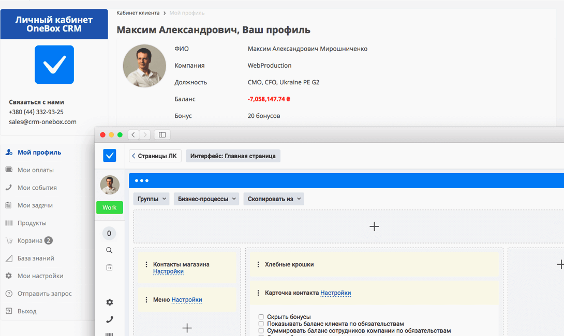
Task: Click the wallet icon next to Мои оплаты
Action: click(x=9, y=169)
